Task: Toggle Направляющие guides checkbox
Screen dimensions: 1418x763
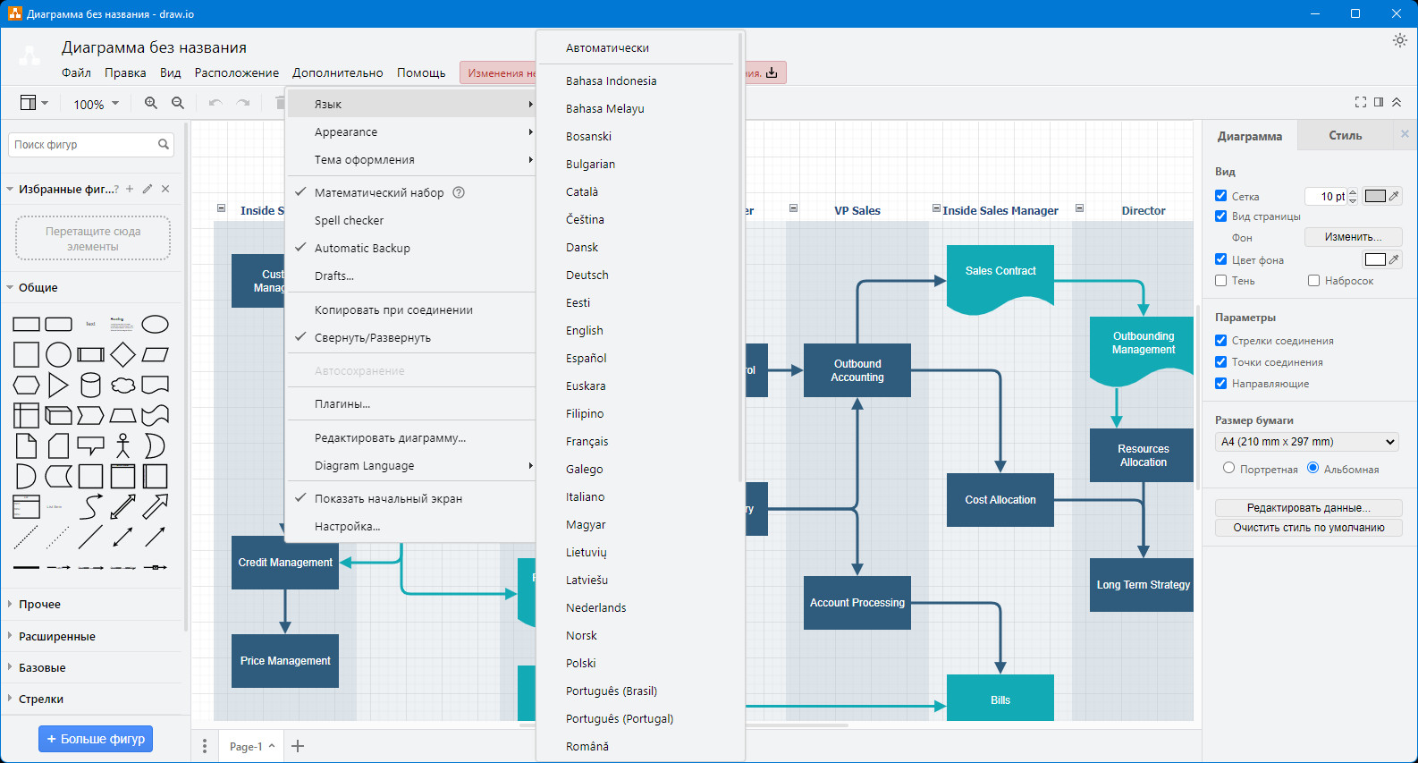Action: pos(1220,383)
